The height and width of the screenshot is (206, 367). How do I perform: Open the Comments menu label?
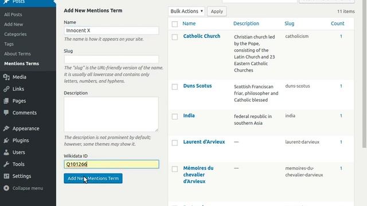tap(25, 113)
